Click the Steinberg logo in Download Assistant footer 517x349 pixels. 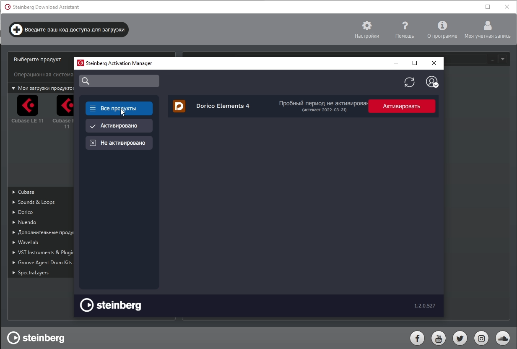pyautogui.click(x=36, y=338)
